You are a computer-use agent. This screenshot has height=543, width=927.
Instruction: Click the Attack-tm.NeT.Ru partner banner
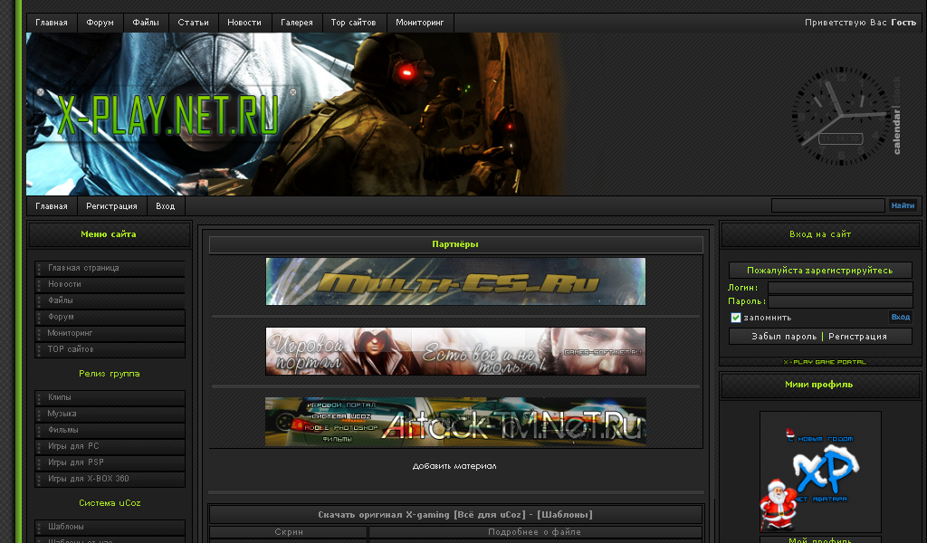456,422
